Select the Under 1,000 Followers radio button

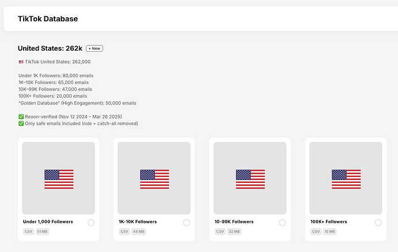[91, 223]
